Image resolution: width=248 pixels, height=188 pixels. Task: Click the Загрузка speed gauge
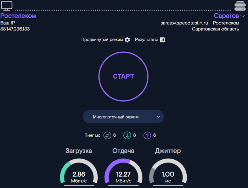[x=79, y=173]
